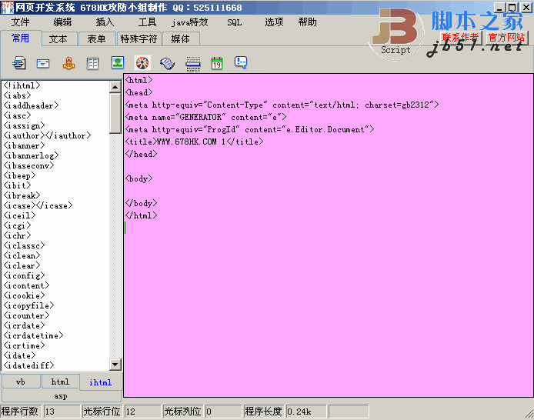Insert a horizontal rule with the line icon
The width and height of the screenshot is (534, 420).
click(193, 64)
